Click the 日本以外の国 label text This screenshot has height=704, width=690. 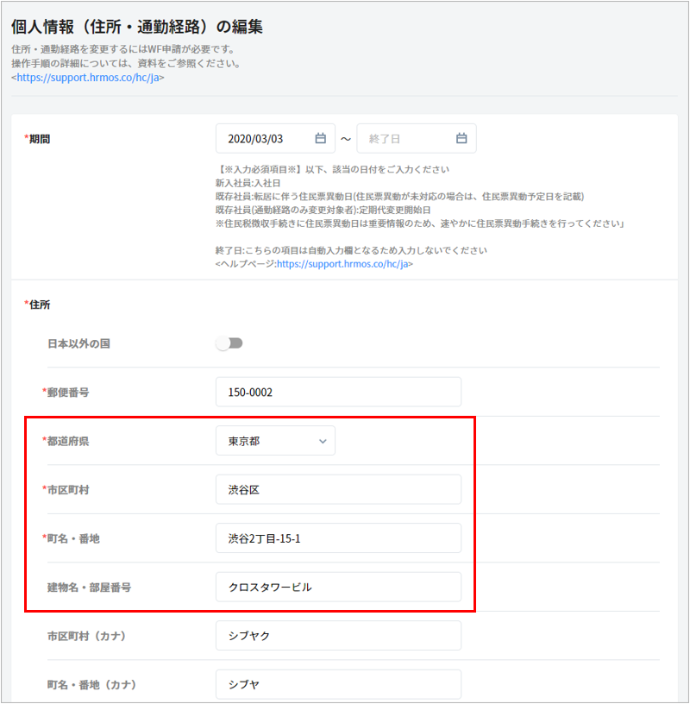[x=78, y=343]
